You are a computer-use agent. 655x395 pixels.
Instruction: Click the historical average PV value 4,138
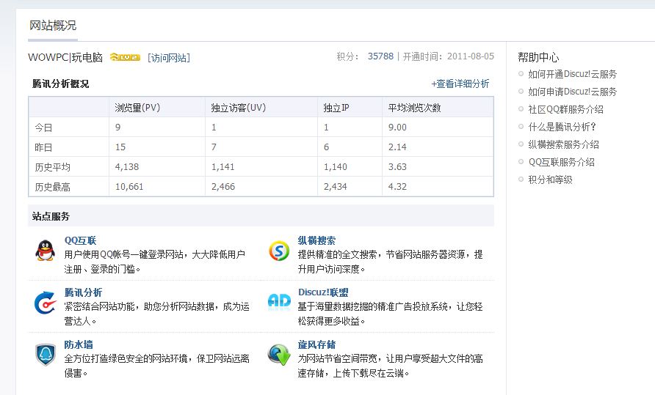(126, 167)
